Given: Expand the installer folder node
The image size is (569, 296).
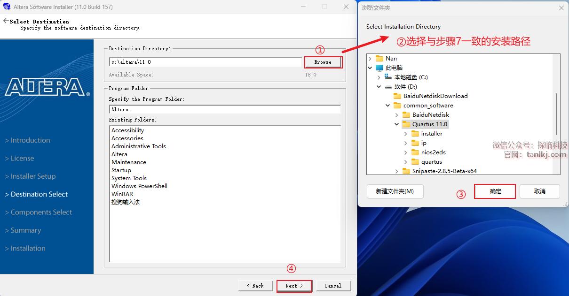Looking at the screenshot, I should point(406,134).
